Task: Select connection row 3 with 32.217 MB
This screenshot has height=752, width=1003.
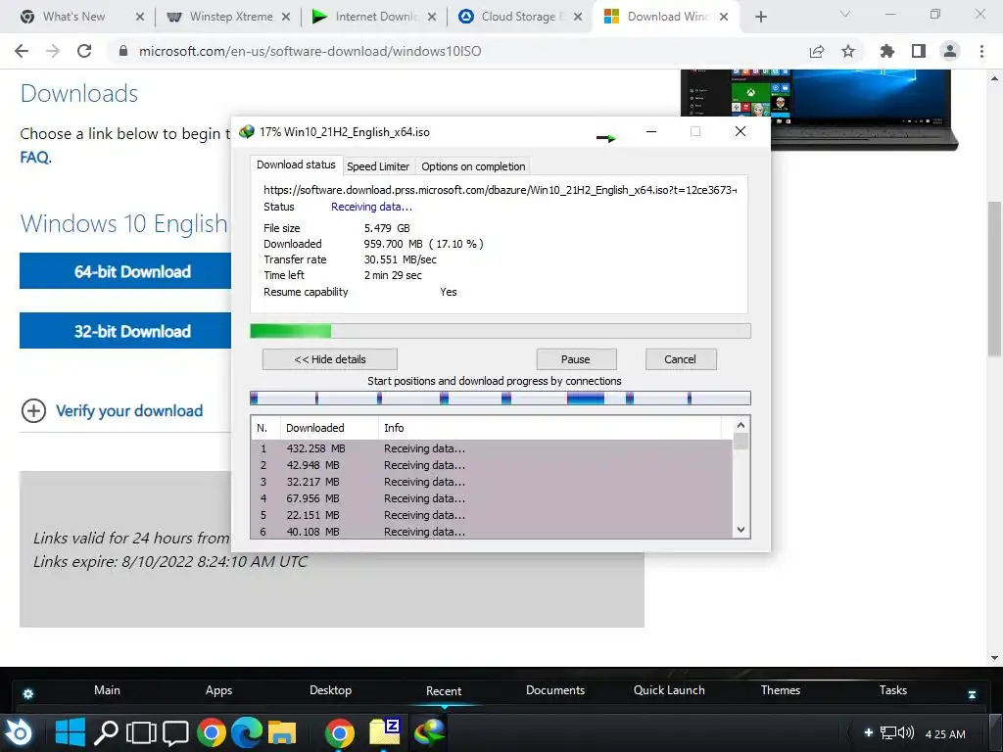Action: [492, 482]
